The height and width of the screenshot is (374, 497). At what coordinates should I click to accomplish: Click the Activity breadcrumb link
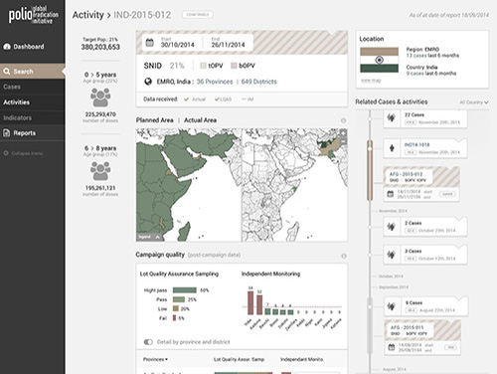88,15
